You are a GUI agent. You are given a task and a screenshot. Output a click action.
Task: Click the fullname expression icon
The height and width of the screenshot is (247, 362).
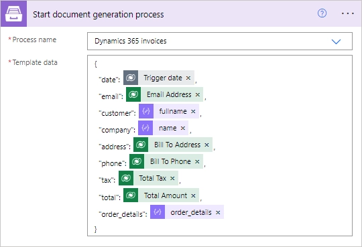(x=146, y=111)
